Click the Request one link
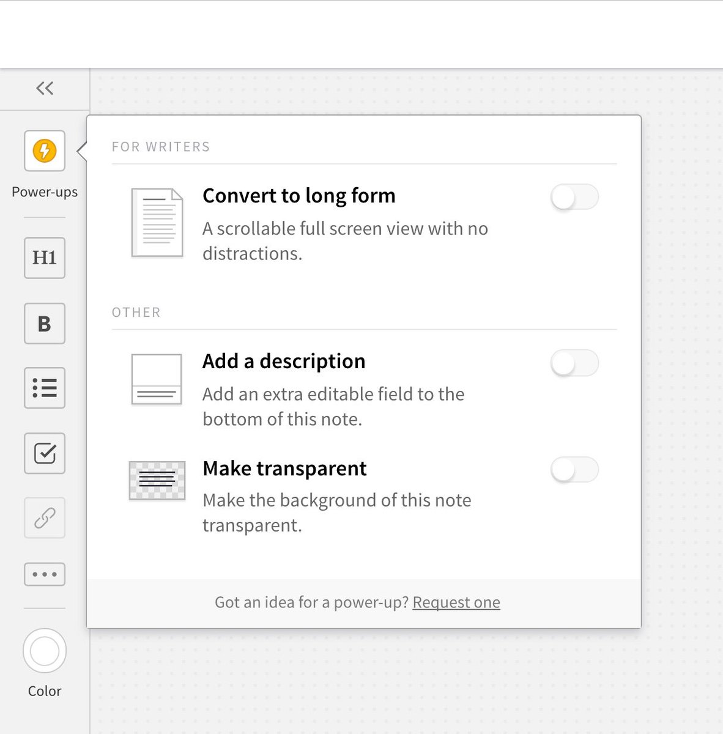Viewport: 723px width, 734px height. tap(456, 602)
